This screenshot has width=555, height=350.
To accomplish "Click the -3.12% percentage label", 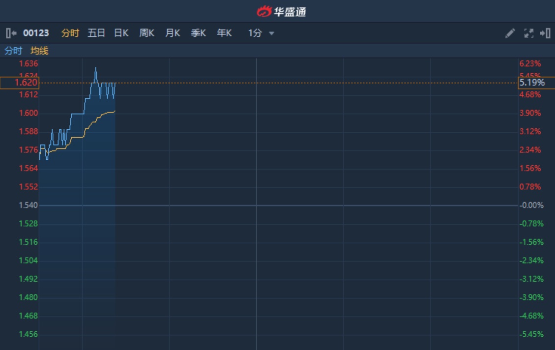I will coord(531,279).
